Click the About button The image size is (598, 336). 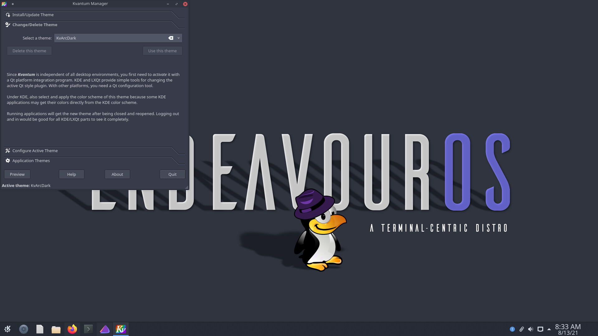[117, 174]
